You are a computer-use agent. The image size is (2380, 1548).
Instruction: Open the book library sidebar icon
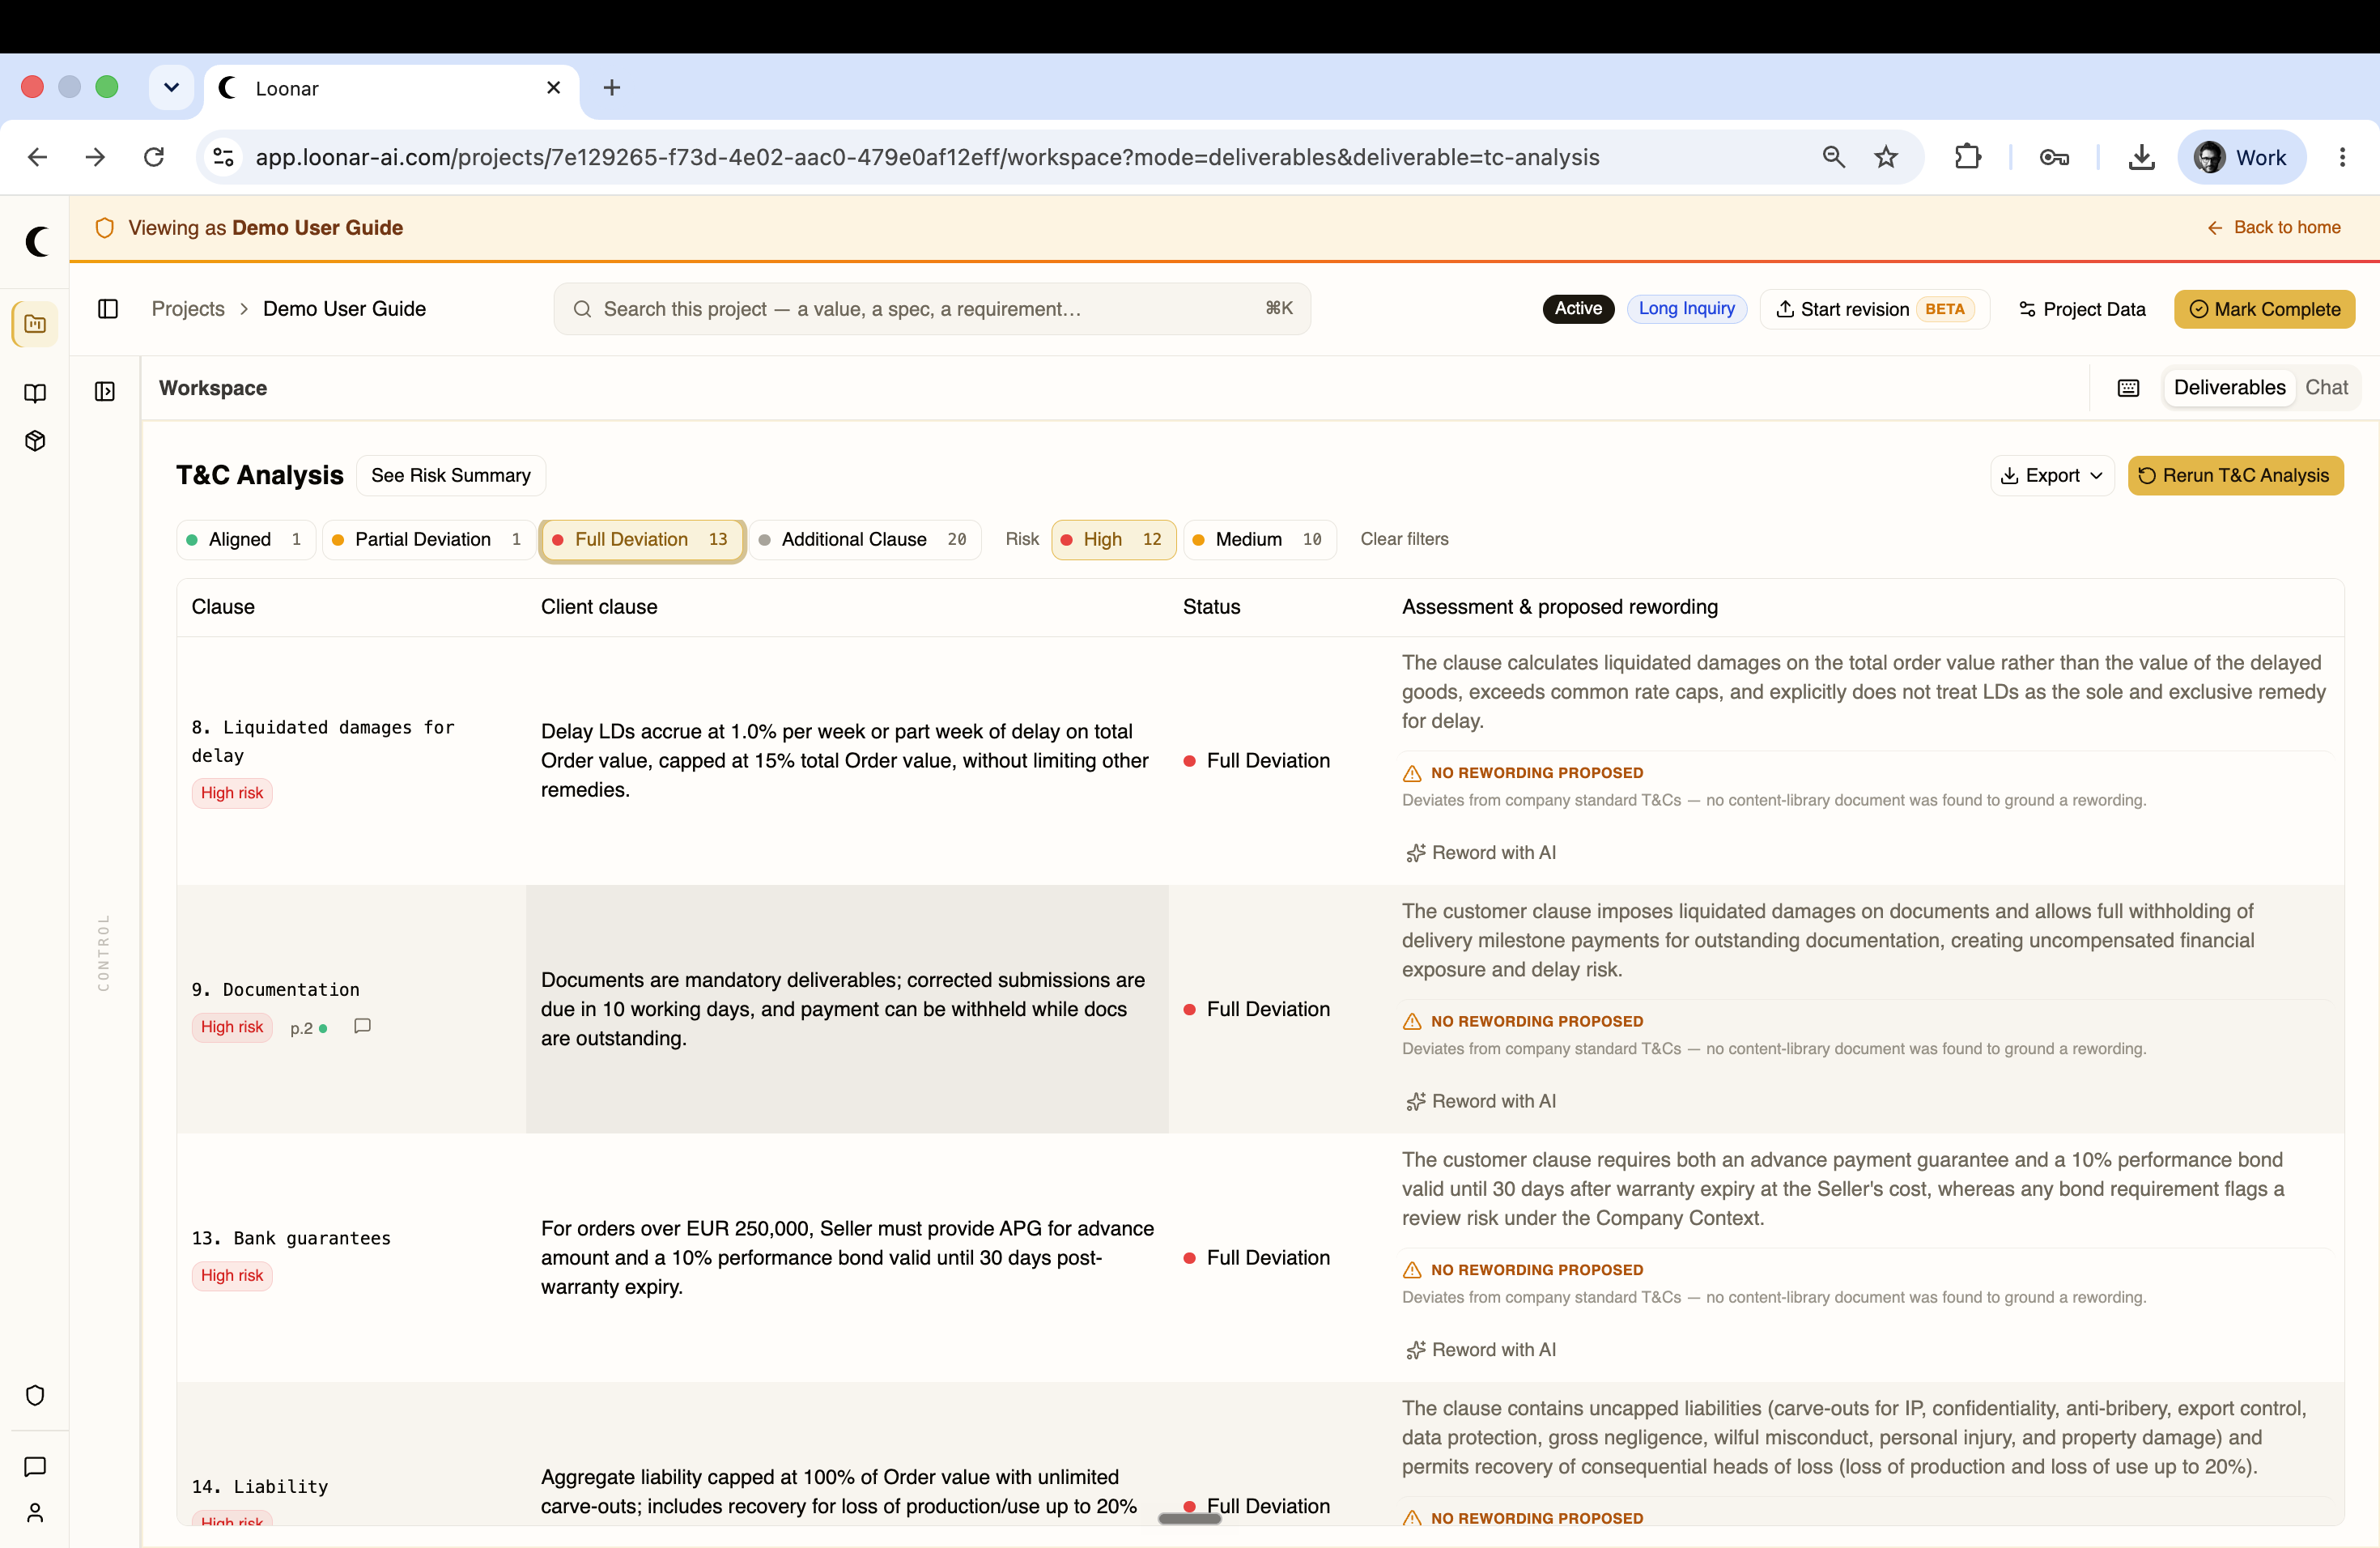35,393
